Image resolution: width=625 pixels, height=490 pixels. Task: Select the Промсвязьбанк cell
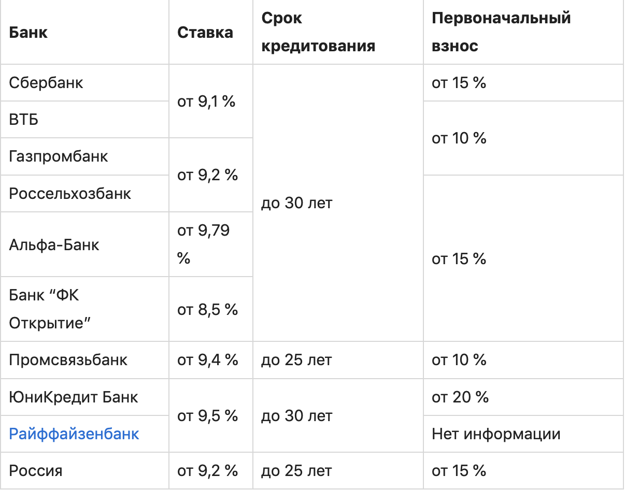68,360
